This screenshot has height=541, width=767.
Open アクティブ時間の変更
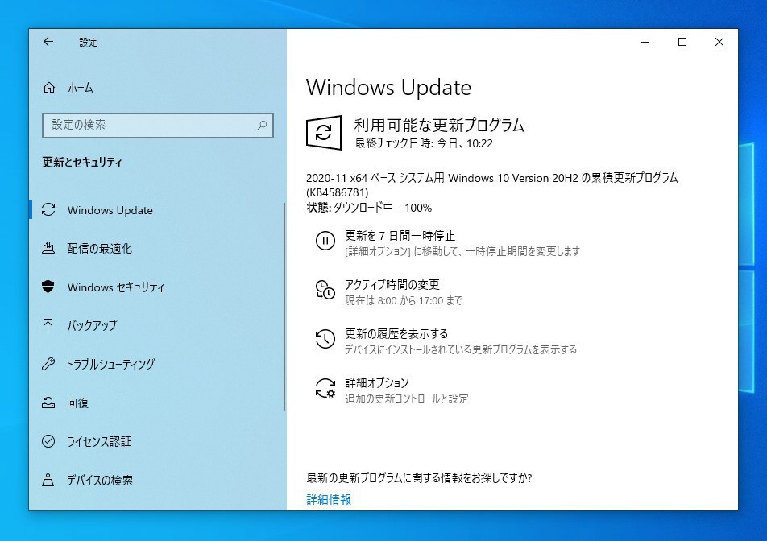392,284
